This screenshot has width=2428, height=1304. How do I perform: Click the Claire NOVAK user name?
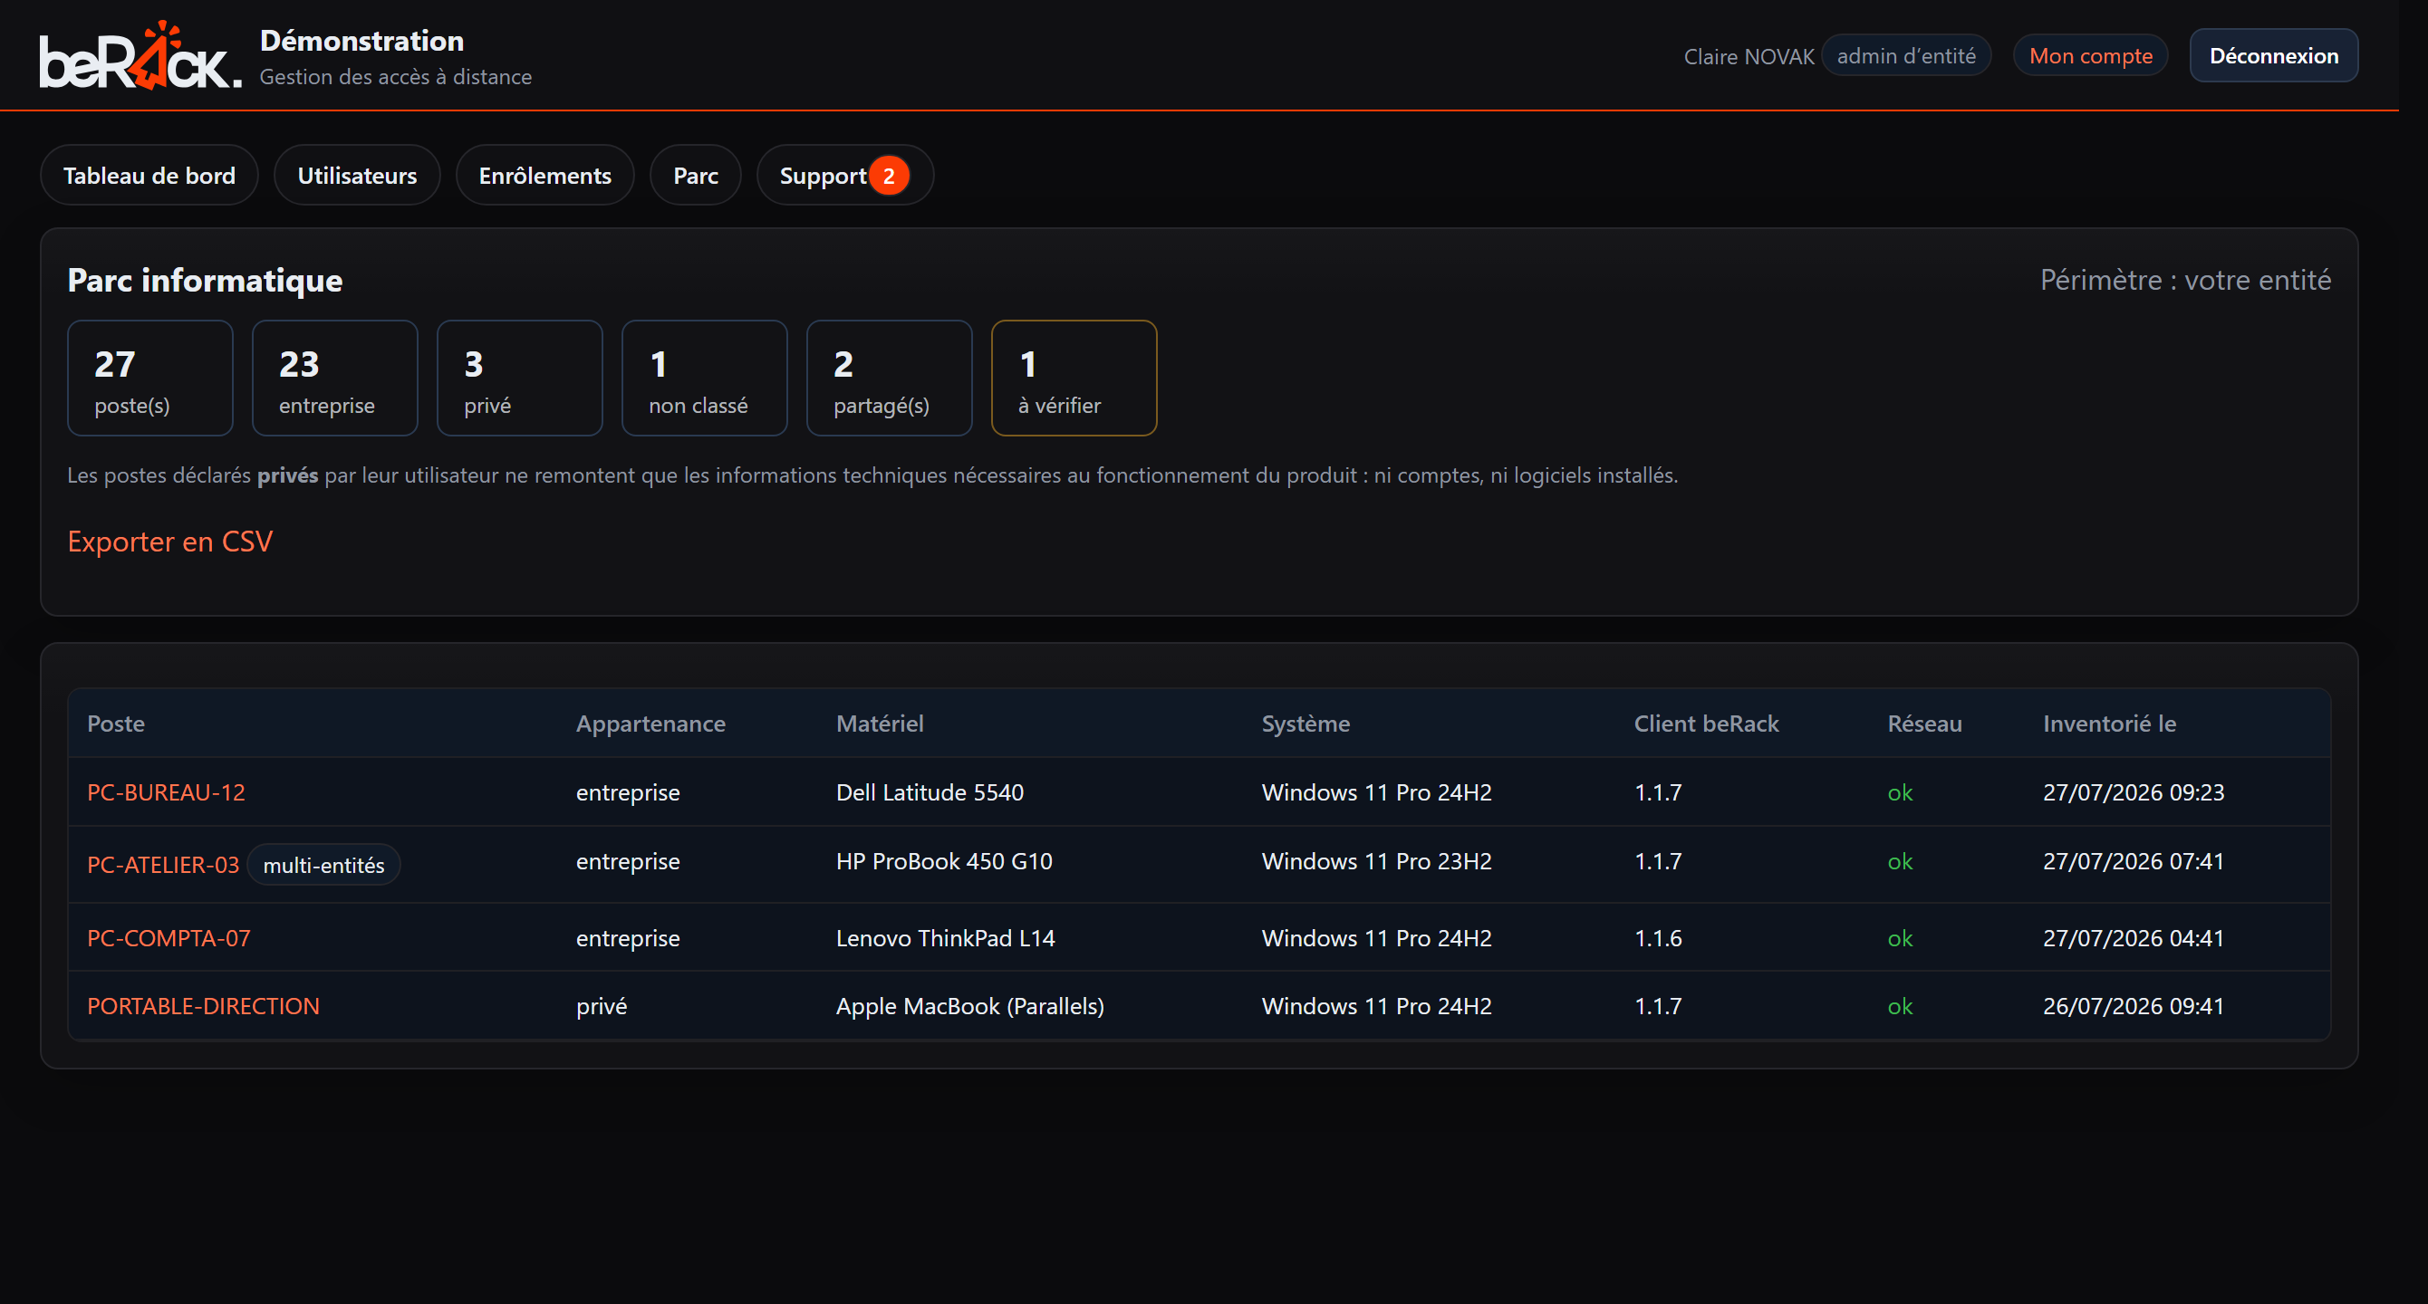click(1749, 56)
